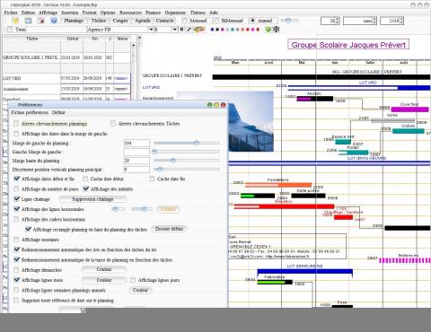The image size is (431, 332).
Task: Click the Suppression chaînage button
Action: 92,199
